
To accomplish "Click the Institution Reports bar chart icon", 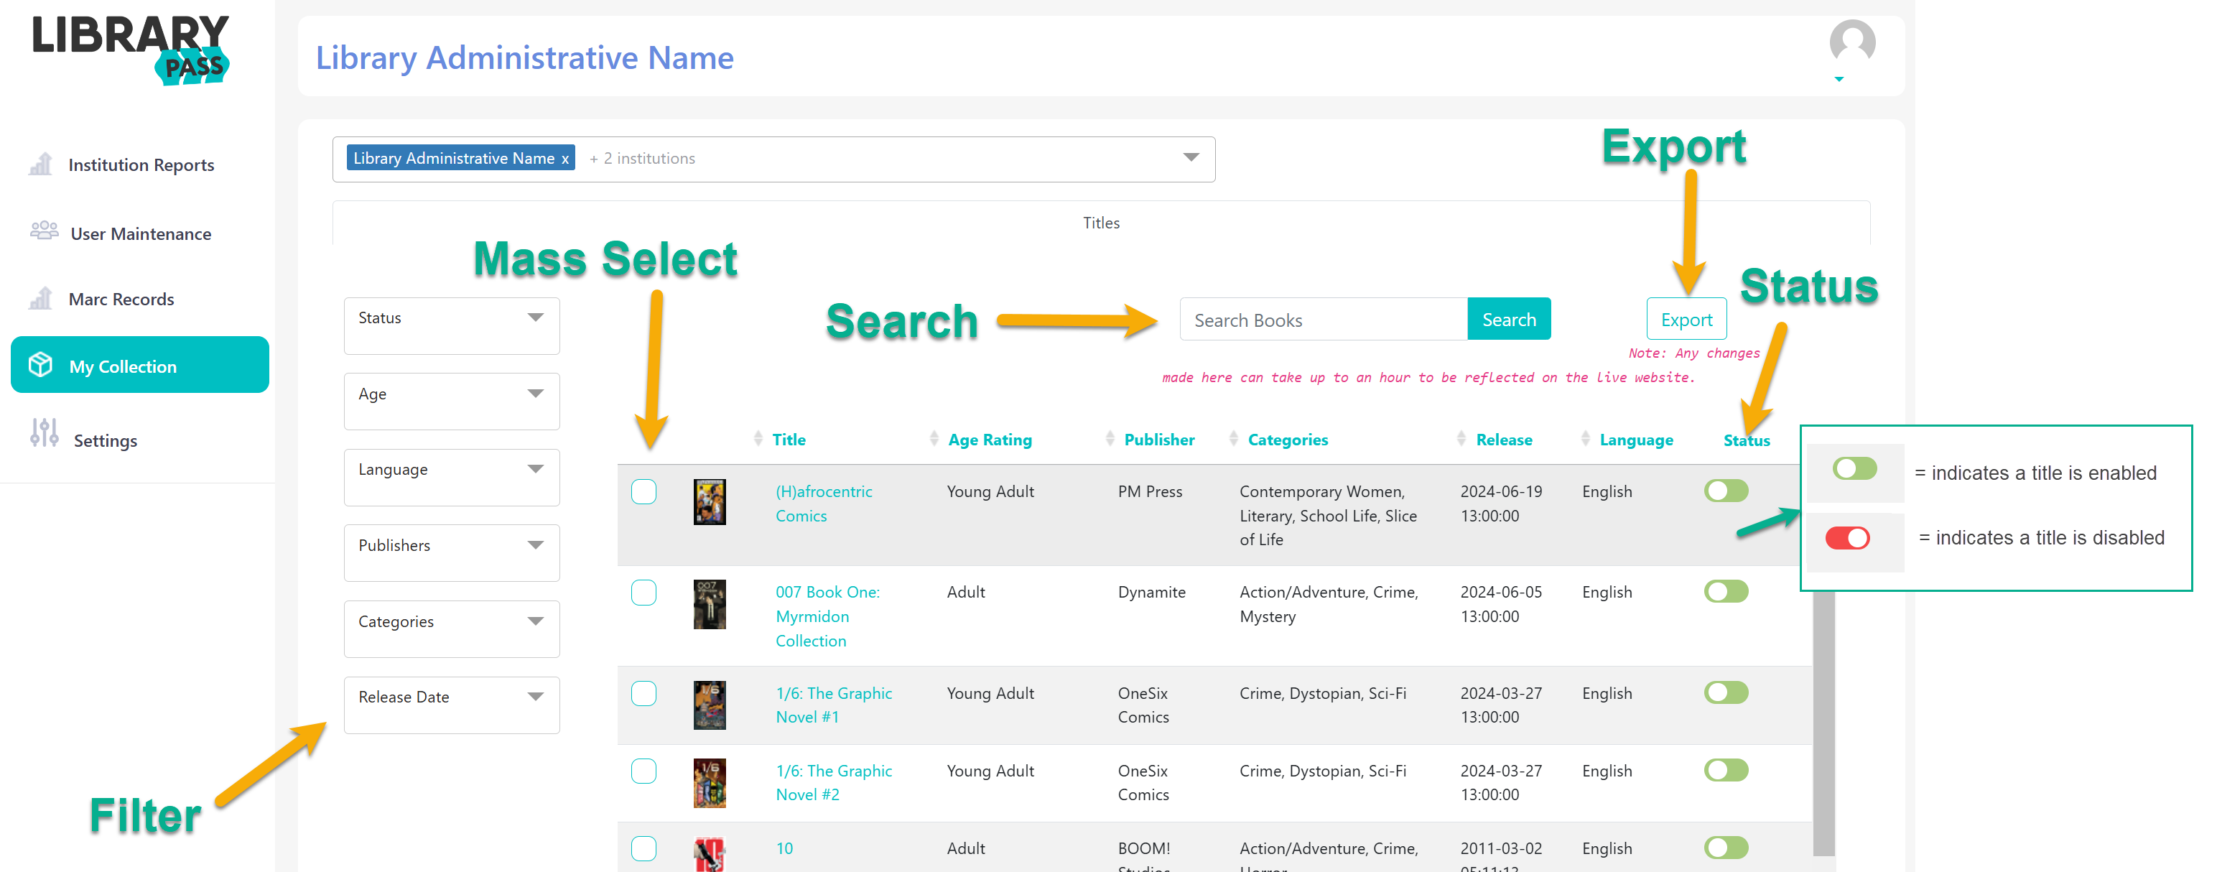I will pyautogui.click(x=40, y=164).
